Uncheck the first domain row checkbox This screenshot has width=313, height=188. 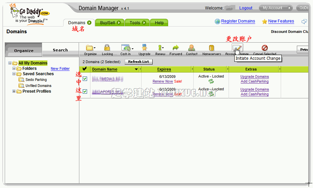(85, 79)
